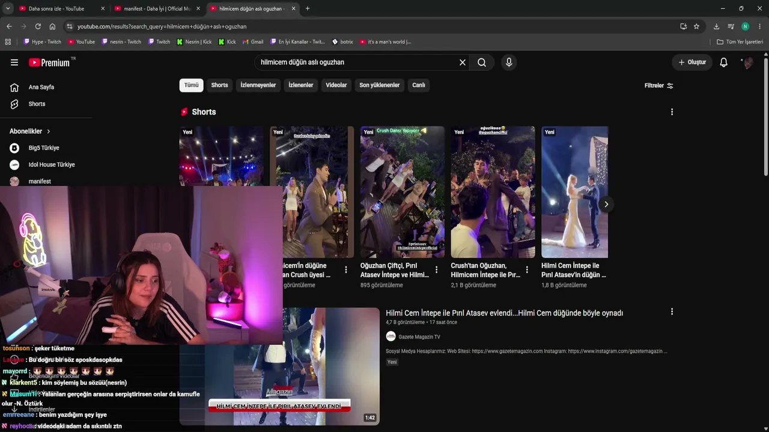This screenshot has width=769, height=432.
Task: Click the install app icon in address bar
Action: pyautogui.click(x=683, y=26)
